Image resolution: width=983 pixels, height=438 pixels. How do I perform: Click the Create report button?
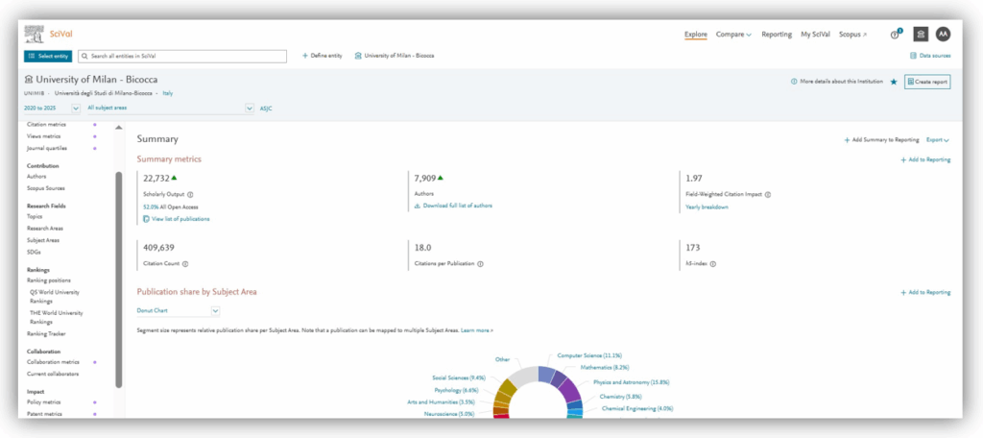[927, 83]
